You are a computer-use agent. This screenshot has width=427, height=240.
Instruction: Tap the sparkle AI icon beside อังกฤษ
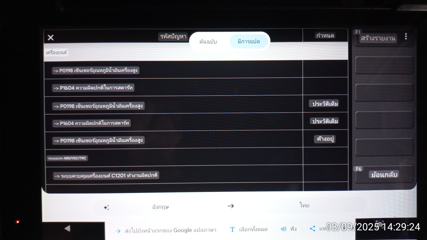(x=106, y=207)
